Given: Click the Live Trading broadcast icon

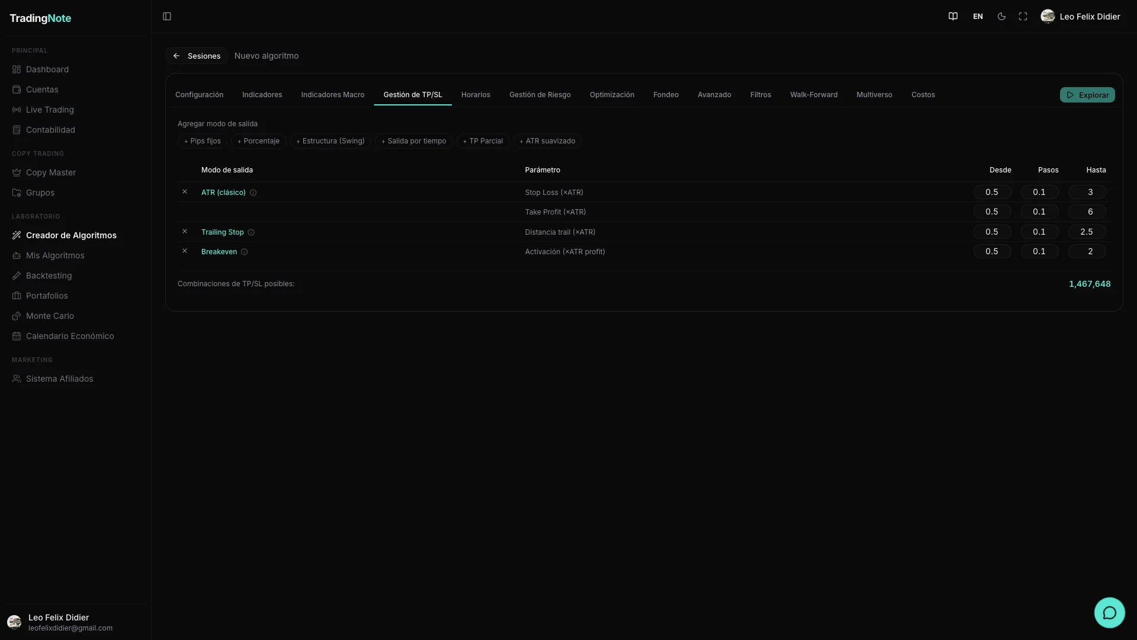Looking at the screenshot, I should (x=17, y=110).
